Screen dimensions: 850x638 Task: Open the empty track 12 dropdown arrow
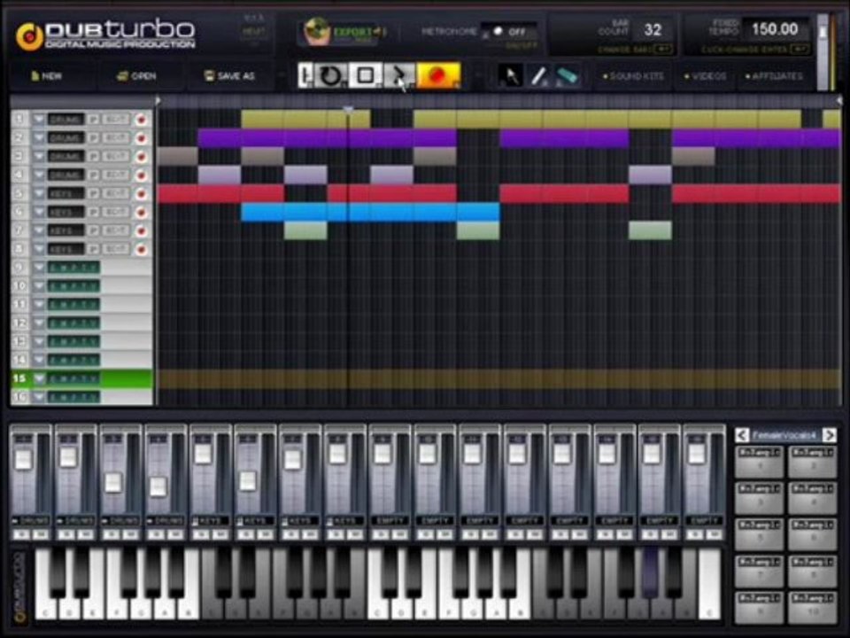point(38,323)
